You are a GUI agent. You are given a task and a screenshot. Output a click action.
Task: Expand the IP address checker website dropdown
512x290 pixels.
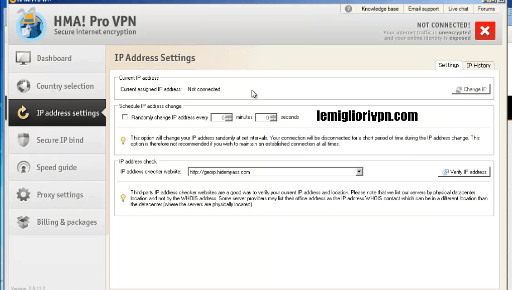(x=359, y=172)
